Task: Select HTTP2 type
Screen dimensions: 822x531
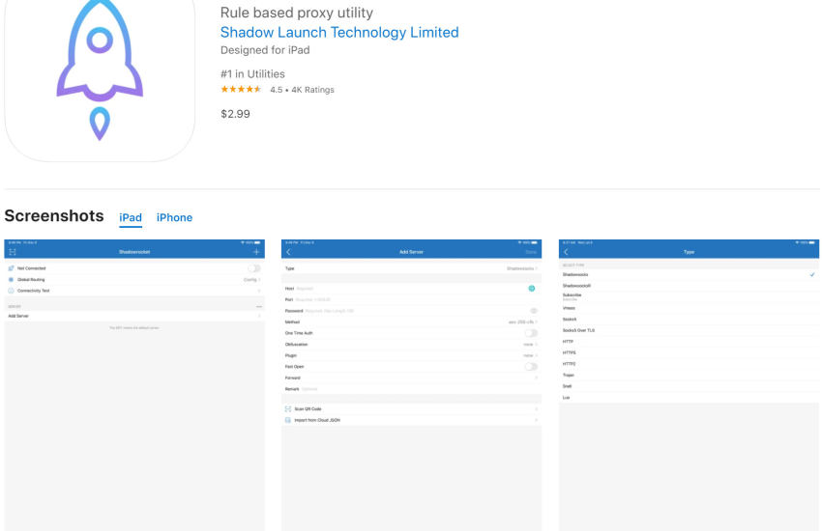Action: pyautogui.click(x=689, y=364)
